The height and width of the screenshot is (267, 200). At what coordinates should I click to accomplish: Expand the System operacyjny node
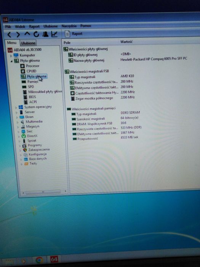(x=16, y=108)
